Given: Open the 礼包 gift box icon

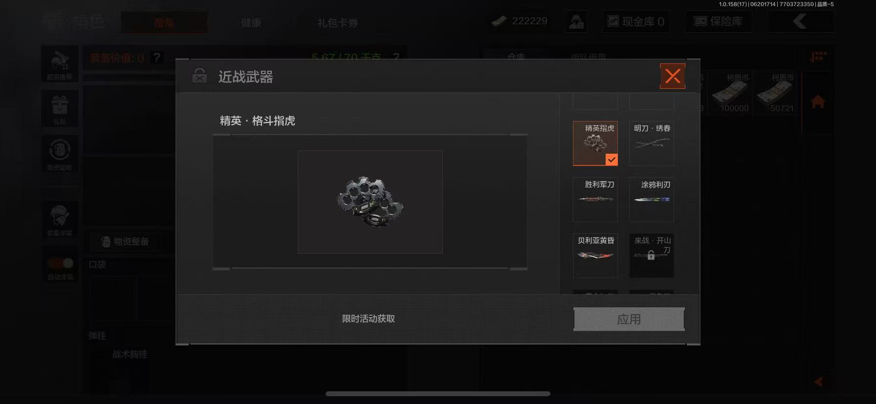Looking at the screenshot, I should (x=60, y=108).
